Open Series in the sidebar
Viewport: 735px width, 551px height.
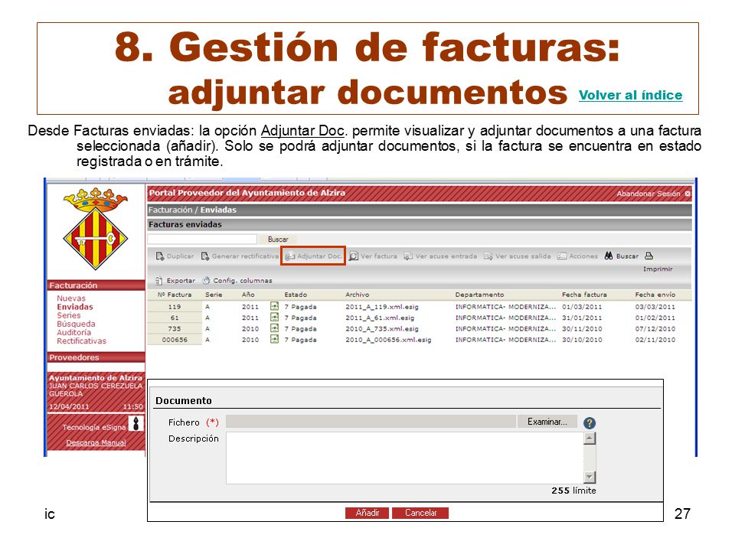point(69,315)
